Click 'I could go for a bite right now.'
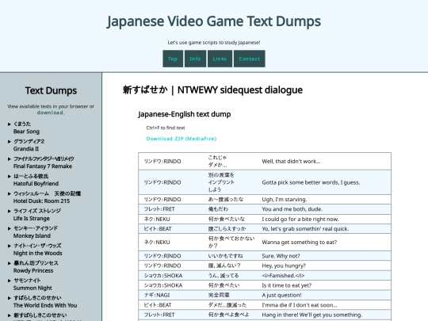This screenshot has height=321, width=428. 300,220
